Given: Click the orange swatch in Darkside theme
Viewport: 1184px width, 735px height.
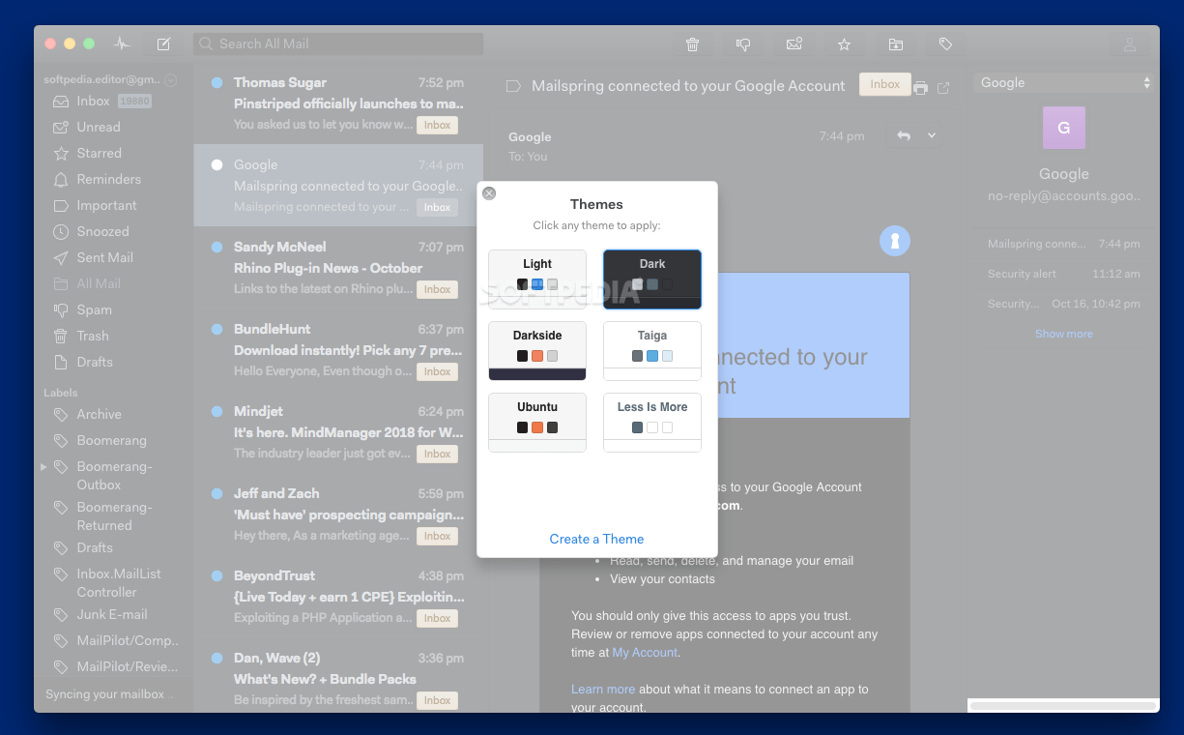Looking at the screenshot, I should (x=537, y=356).
